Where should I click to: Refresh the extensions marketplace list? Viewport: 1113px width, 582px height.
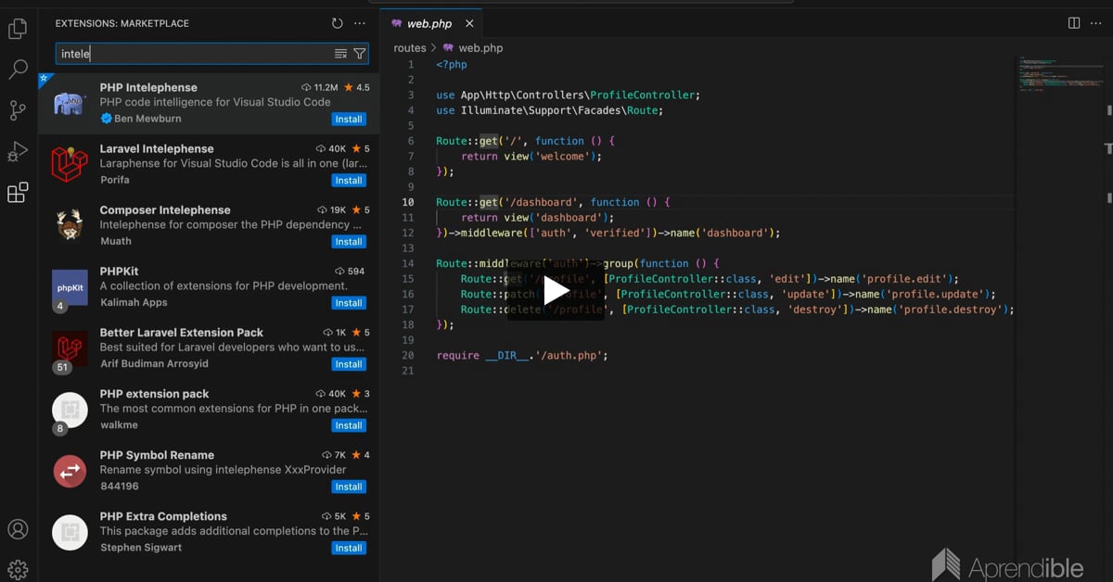338,23
